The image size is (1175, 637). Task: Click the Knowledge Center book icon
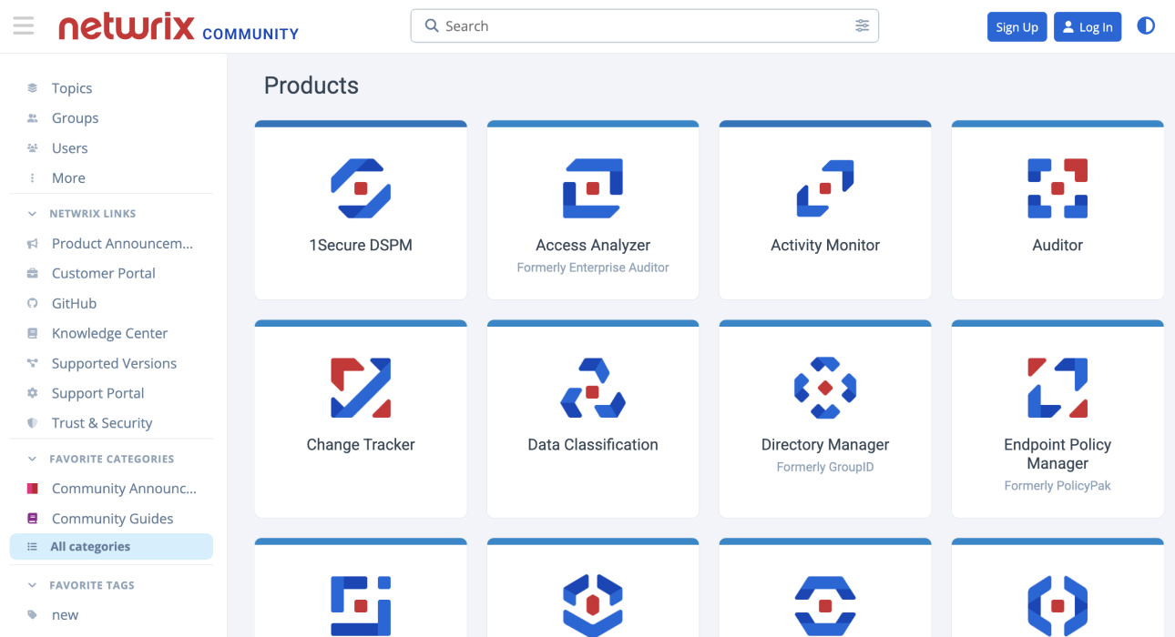pyautogui.click(x=32, y=333)
